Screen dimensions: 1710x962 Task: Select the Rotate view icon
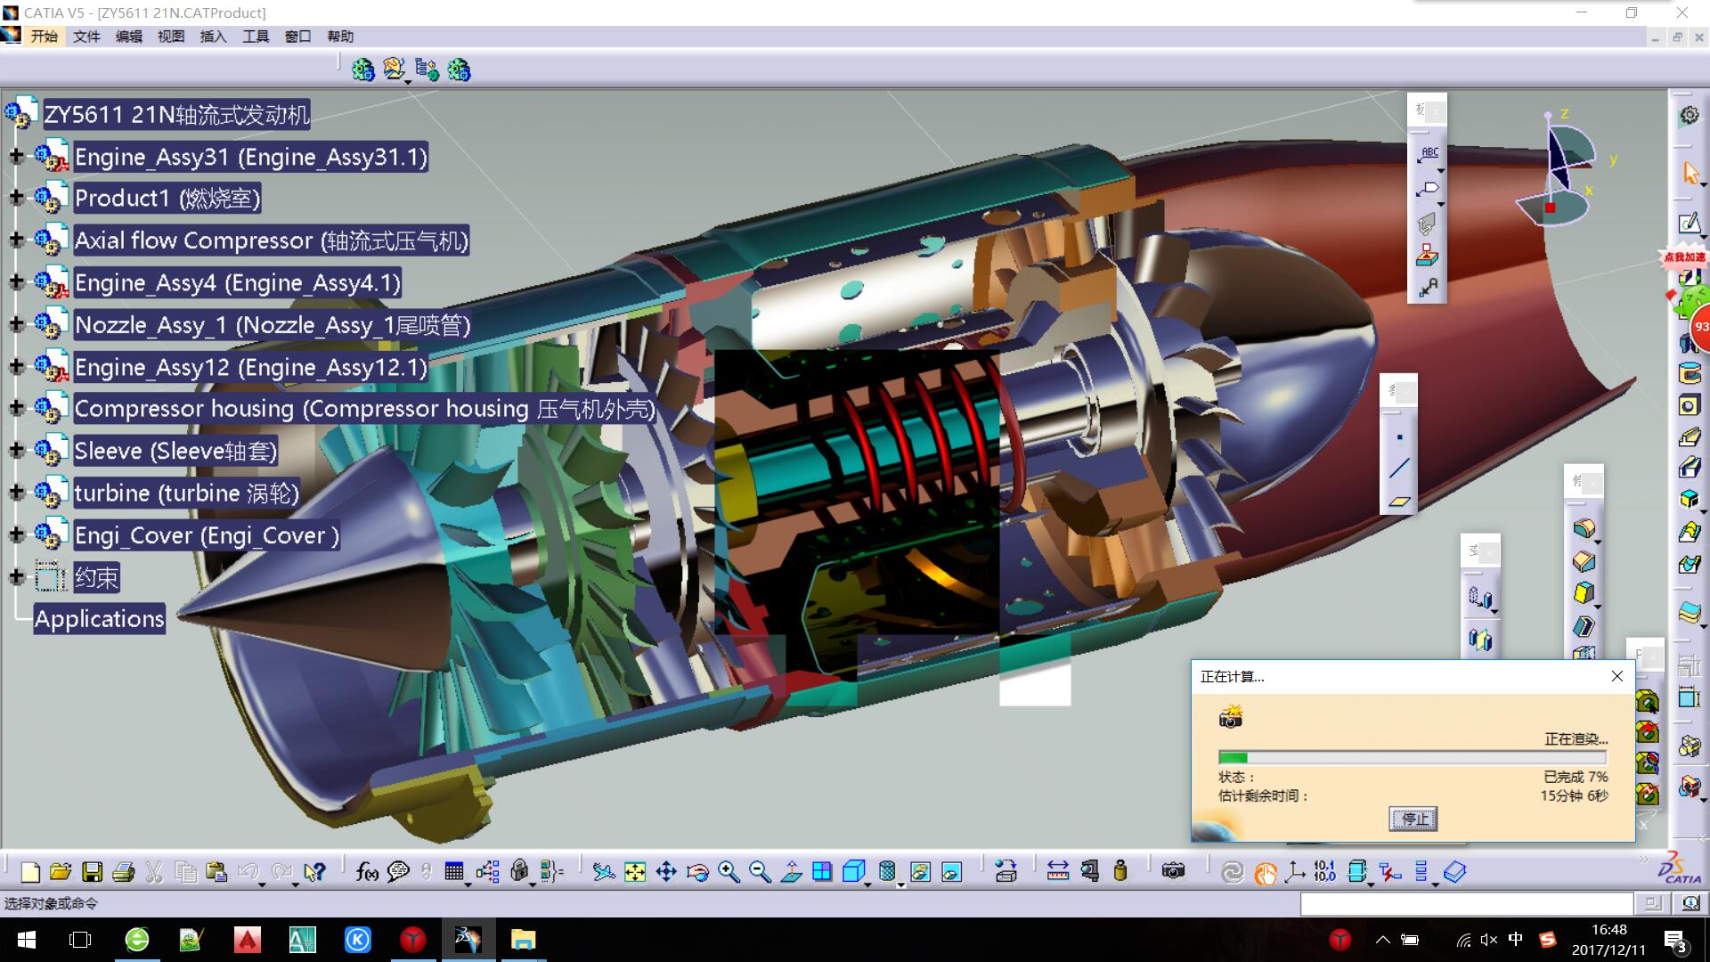tap(697, 872)
